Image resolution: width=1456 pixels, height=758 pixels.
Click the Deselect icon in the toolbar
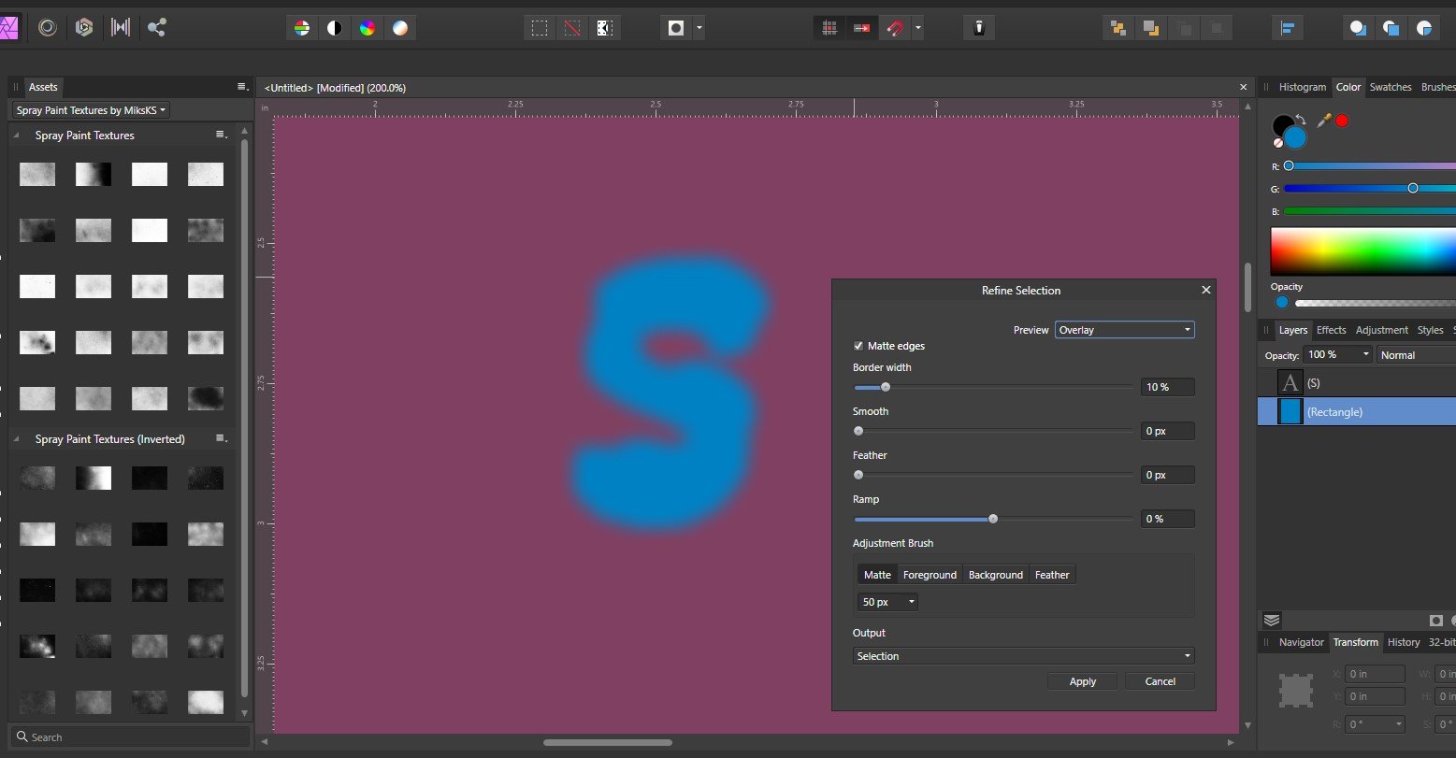[571, 28]
